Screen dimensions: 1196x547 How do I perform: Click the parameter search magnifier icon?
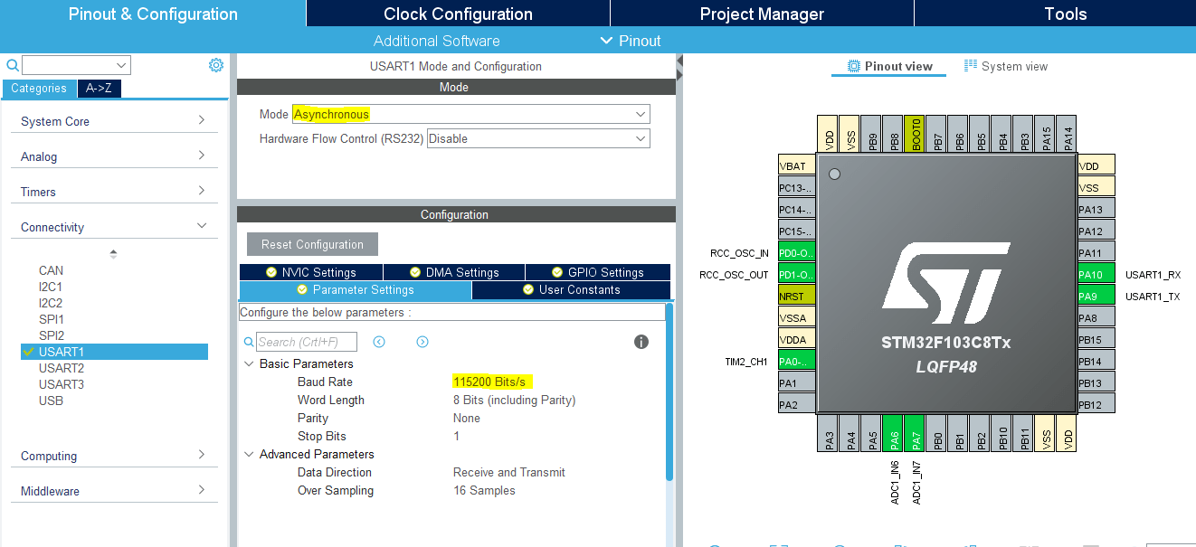249,342
